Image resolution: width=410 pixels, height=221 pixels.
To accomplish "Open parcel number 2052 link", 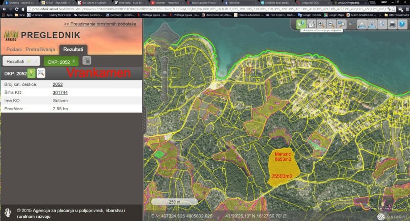I will coord(58,84).
